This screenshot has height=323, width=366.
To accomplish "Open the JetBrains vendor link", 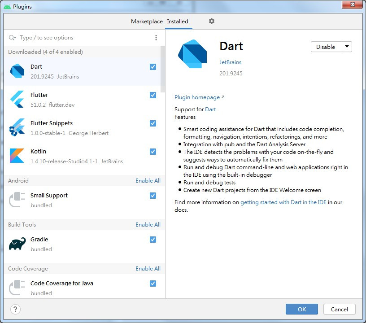I will point(230,62).
